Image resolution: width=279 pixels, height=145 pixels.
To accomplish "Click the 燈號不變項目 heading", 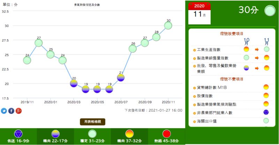I will tap(232, 79).
